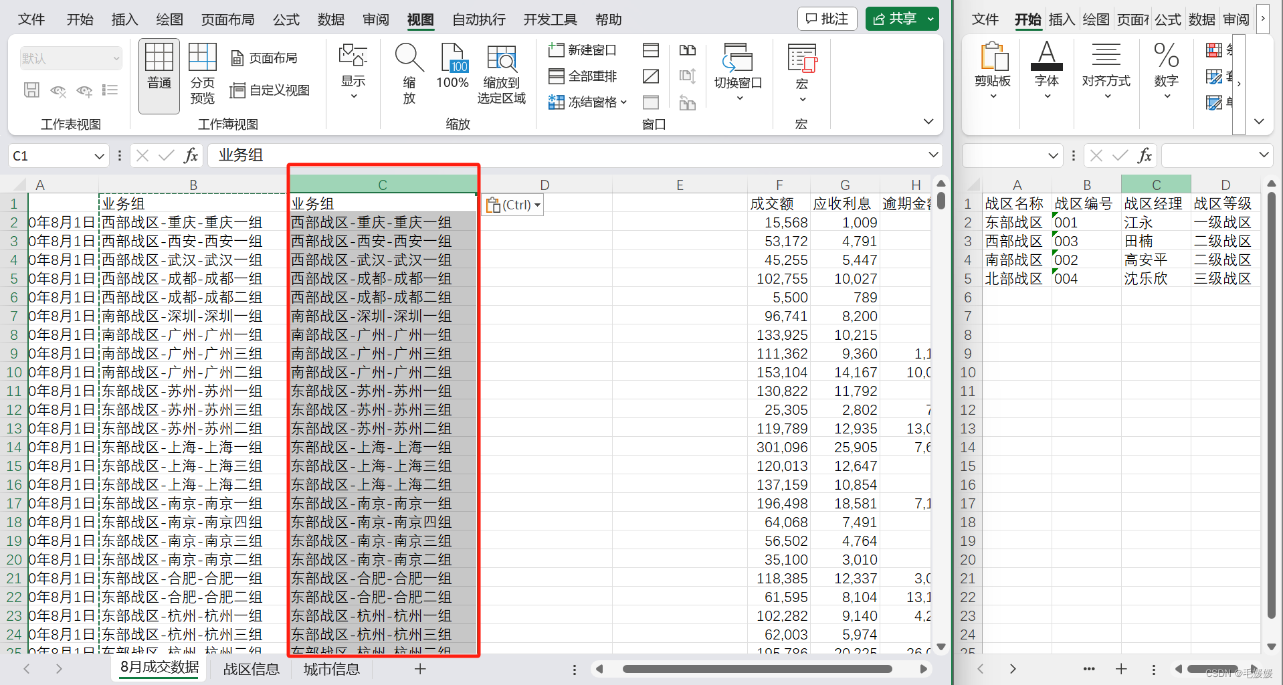Image resolution: width=1283 pixels, height=685 pixels.
Task: Toggle Synchronous Scrolling icon
Action: 688,76
